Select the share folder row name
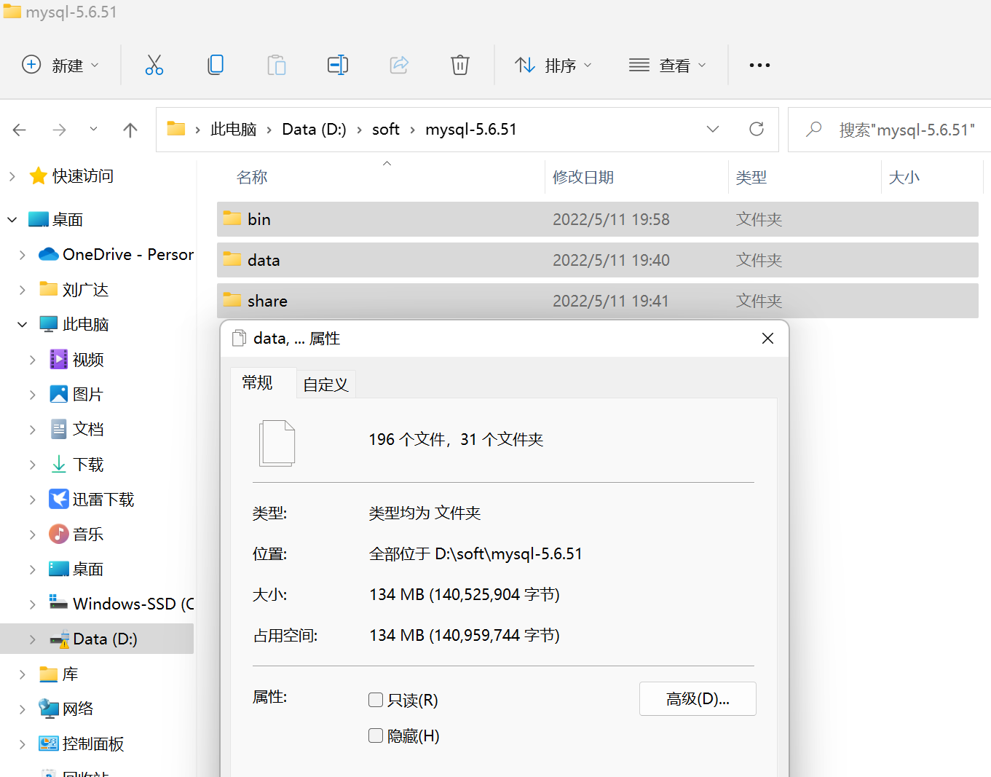The width and height of the screenshot is (991, 777). (x=267, y=301)
